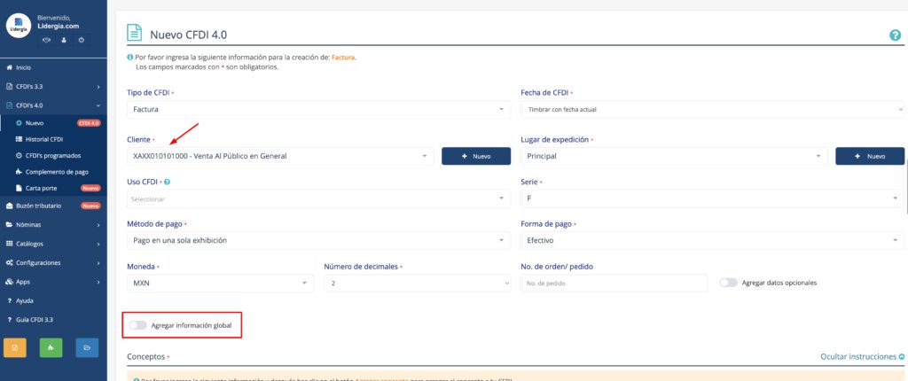Viewport: 908px width, 381px height.
Task: Click the gears icon beside Configuraciones
Action: point(9,263)
